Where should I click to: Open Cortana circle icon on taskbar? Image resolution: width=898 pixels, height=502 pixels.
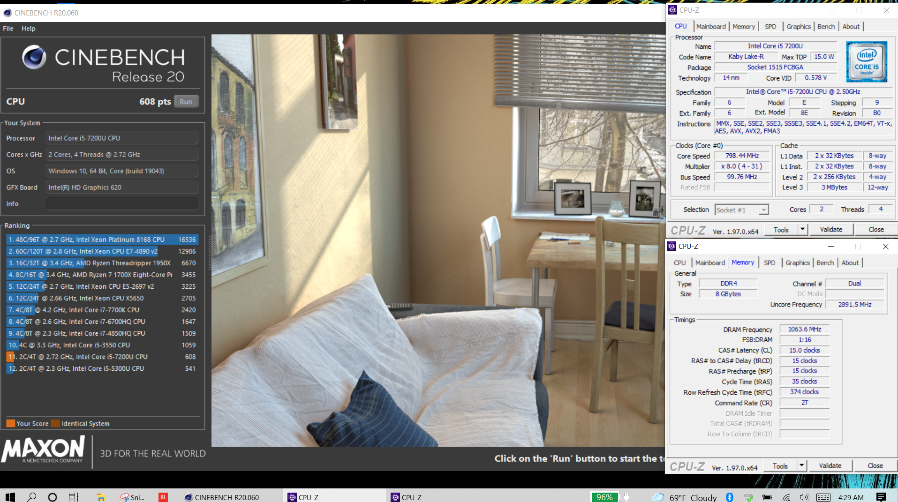53,497
